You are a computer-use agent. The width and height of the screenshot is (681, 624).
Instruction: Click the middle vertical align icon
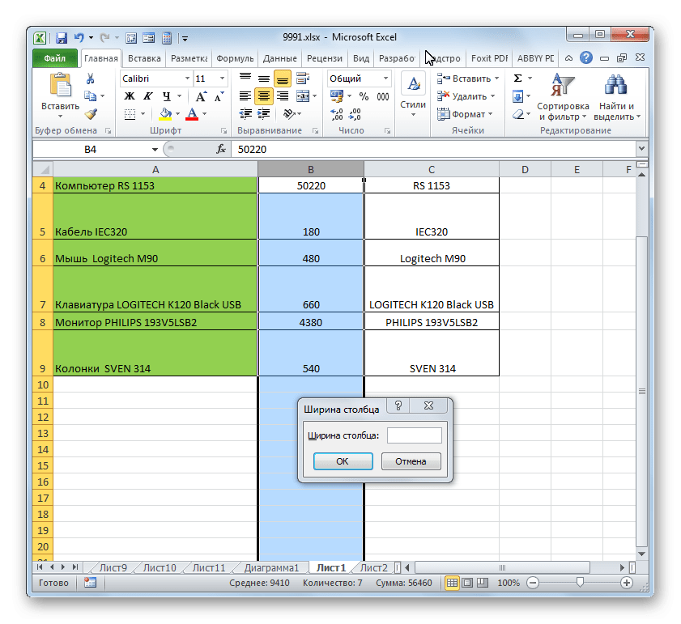pyautogui.click(x=264, y=79)
